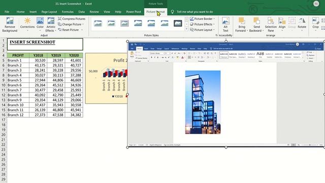Click Bring Forward icon
Screen dimensions: 325x183
(x=242, y=21)
